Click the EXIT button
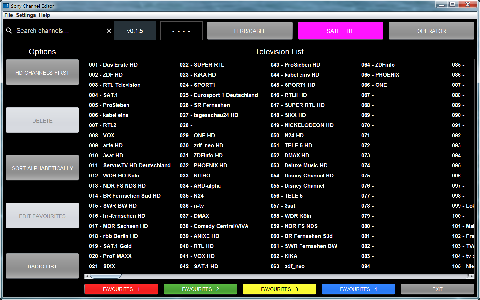 [437, 289]
